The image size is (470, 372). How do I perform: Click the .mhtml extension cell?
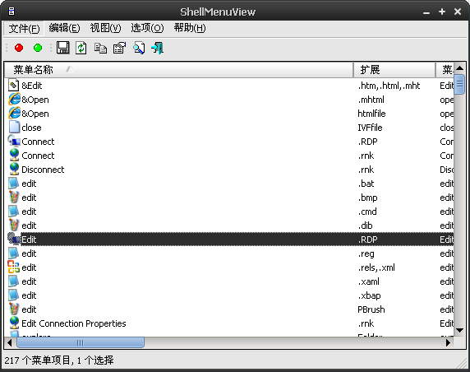371,100
